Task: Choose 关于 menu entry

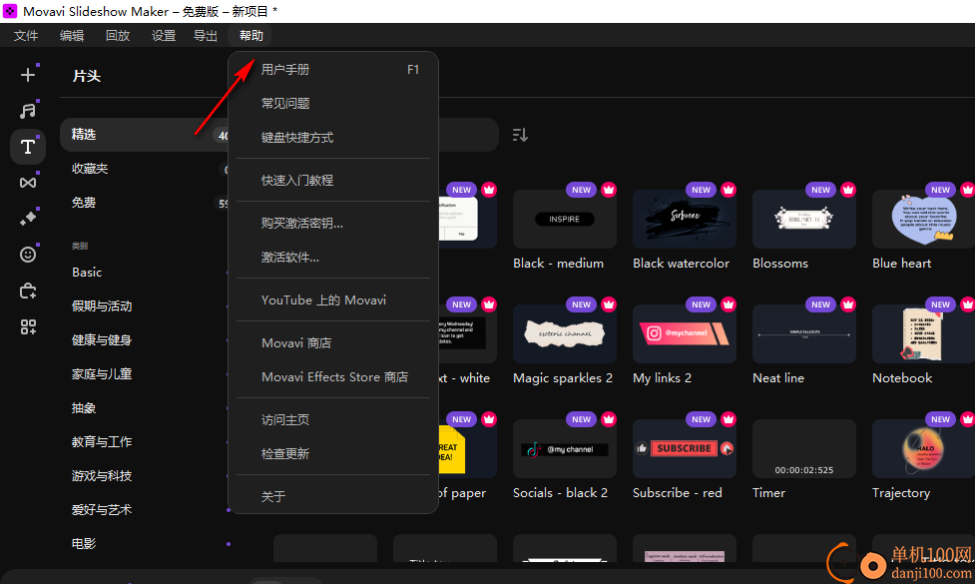Action: coord(333,497)
